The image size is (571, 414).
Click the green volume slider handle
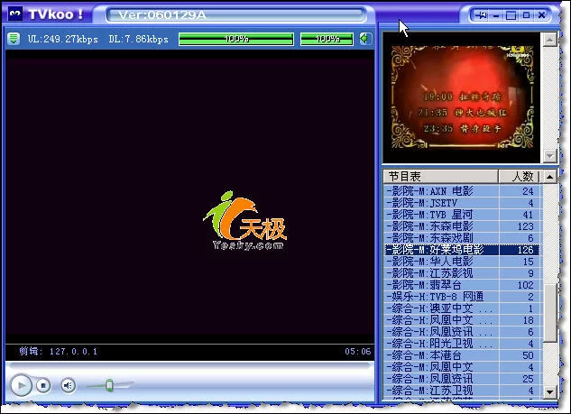pyautogui.click(x=110, y=385)
